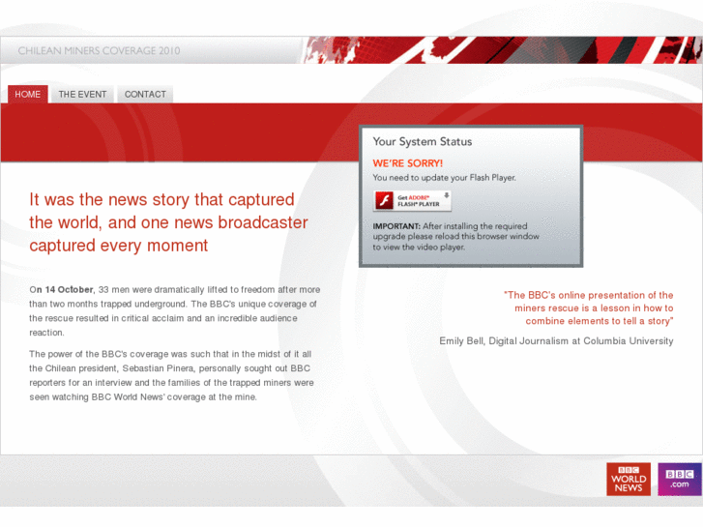Click the 'WE'RE SORRY!' message
Image resolution: width=703 pixels, height=527 pixels.
[x=407, y=163]
